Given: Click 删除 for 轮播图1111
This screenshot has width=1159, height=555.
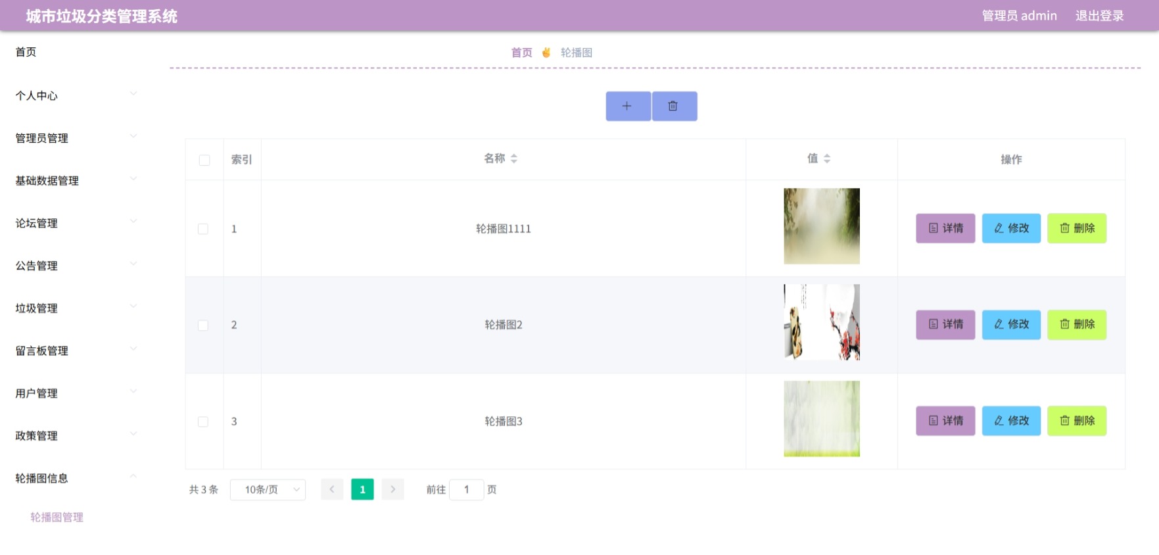Looking at the screenshot, I should pyautogui.click(x=1077, y=228).
